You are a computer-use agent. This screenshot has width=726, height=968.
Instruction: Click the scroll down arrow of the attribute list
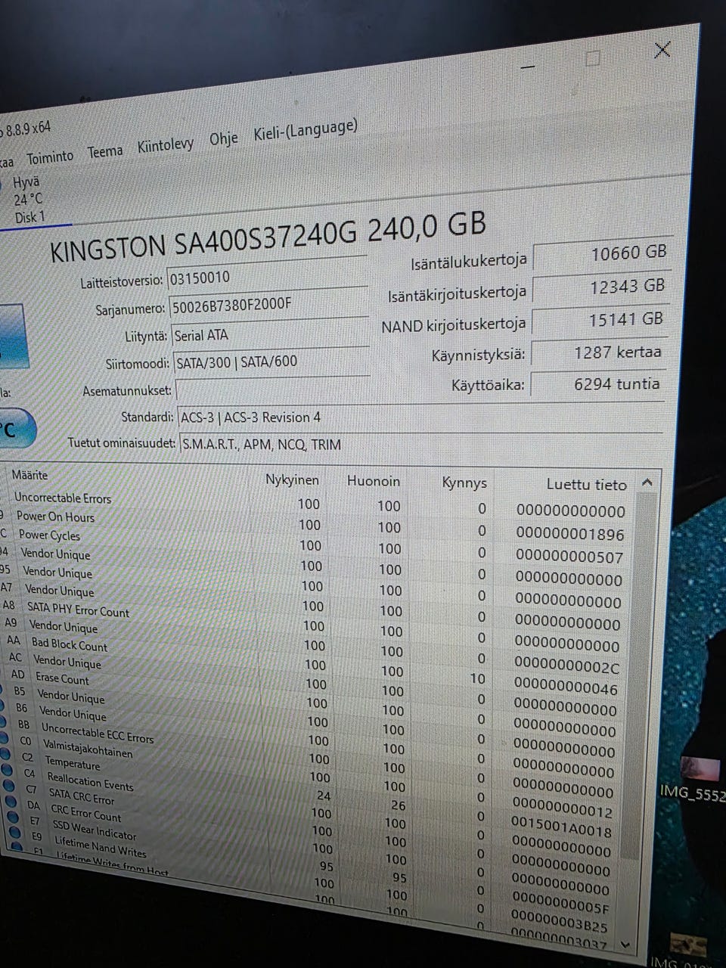(x=625, y=944)
